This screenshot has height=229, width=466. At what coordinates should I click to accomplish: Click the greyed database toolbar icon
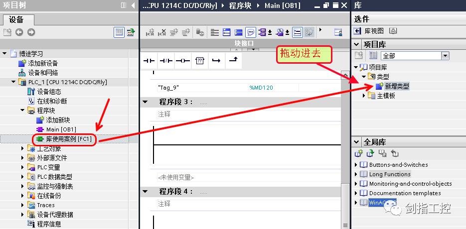[x=200, y=32]
